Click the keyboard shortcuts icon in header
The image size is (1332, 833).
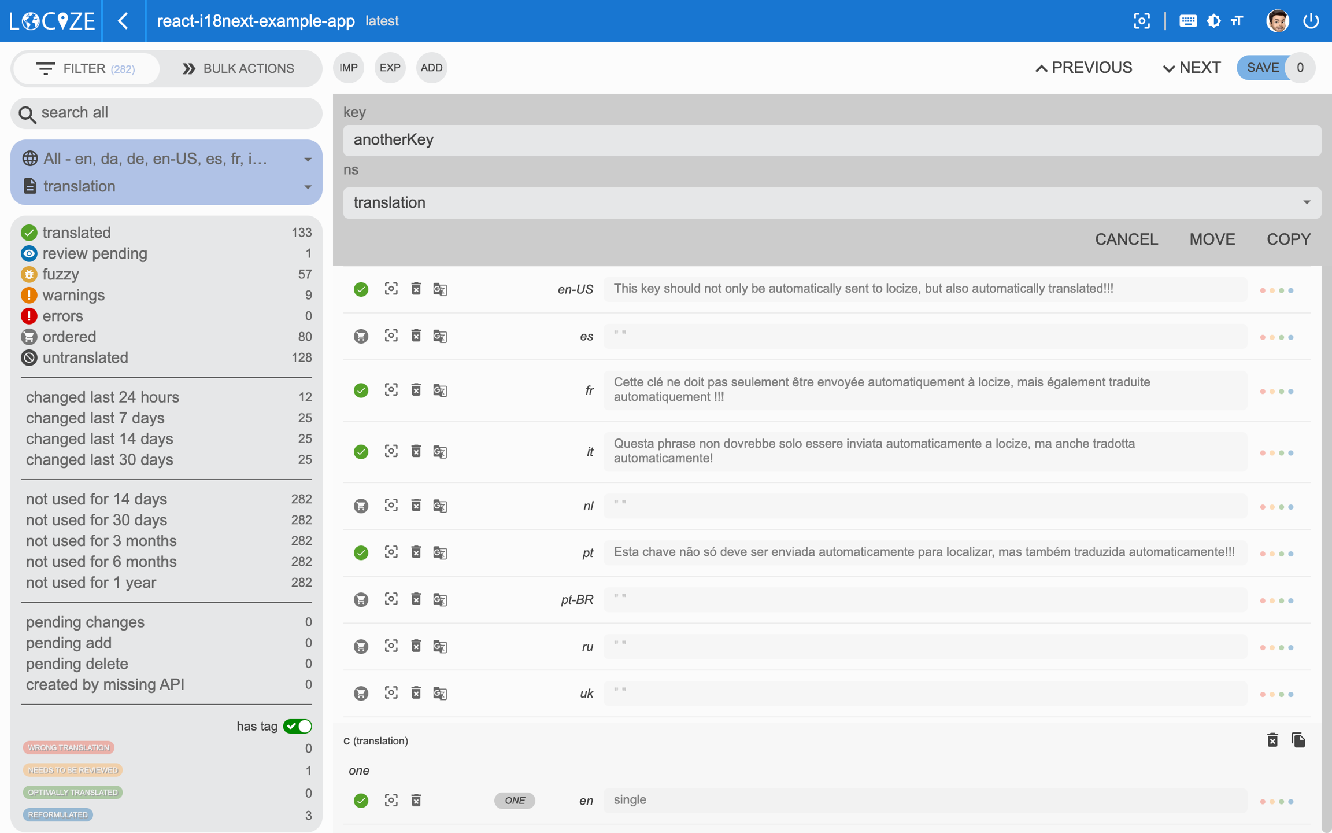coord(1187,21)
